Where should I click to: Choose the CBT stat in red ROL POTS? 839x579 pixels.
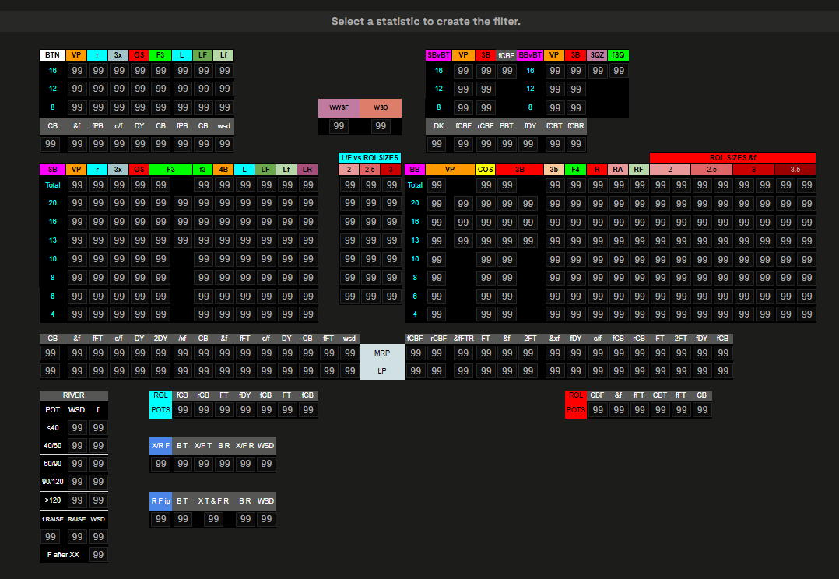click(660, 410)
